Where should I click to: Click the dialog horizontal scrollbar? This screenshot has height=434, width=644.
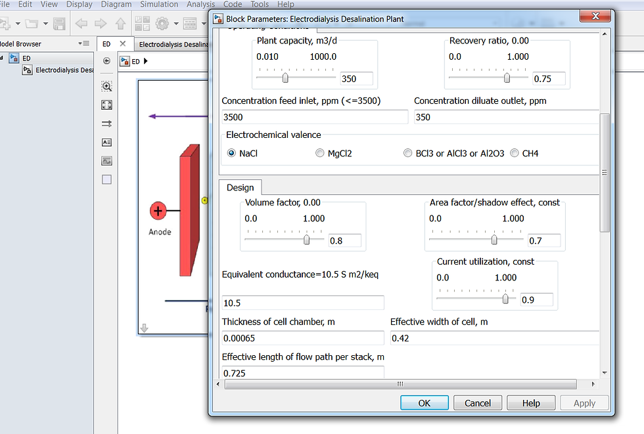(400, 384)
